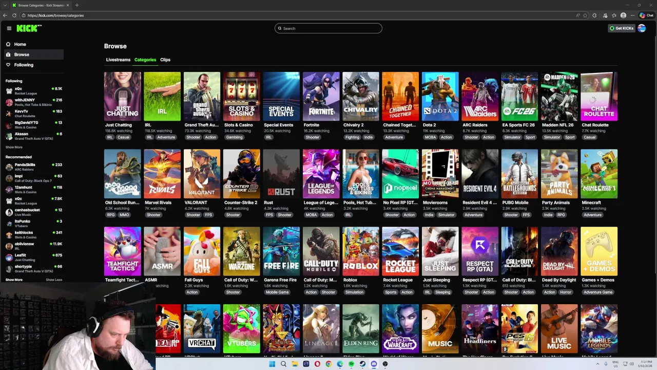Screen dimensions: 657x370
Task: Click the Get KICKs button
Action: pyautogui.click(x=622, y=28)
